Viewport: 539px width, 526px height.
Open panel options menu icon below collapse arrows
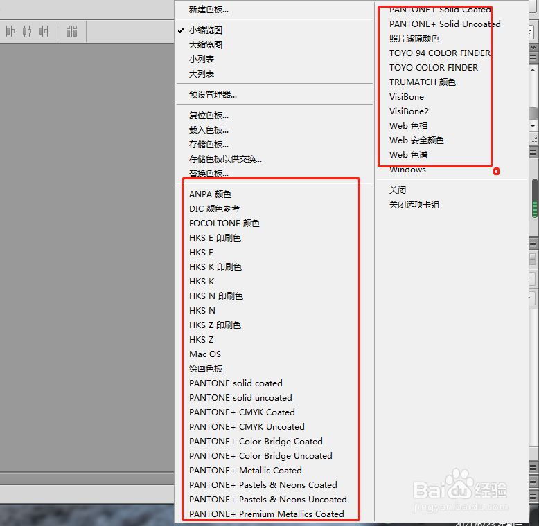tap(533, 57)
